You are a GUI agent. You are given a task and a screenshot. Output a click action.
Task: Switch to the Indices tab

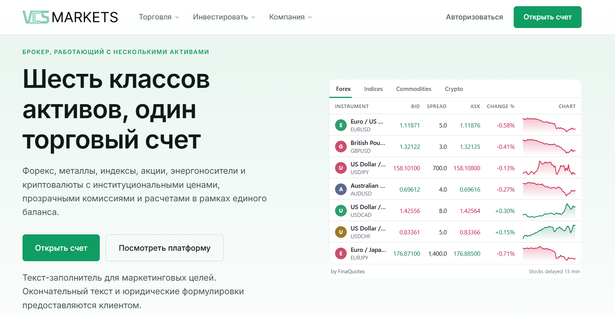[x=374, y=89]
